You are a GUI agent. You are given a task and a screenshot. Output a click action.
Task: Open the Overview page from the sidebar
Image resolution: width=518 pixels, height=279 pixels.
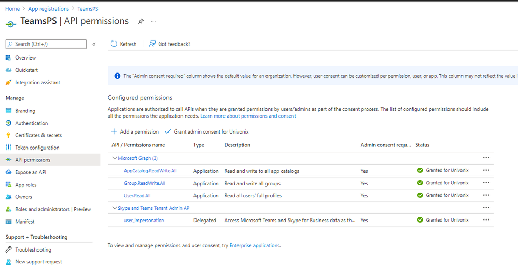click(25, 57)
